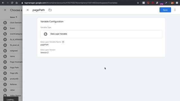Go to the browser home page

[17, 3]
